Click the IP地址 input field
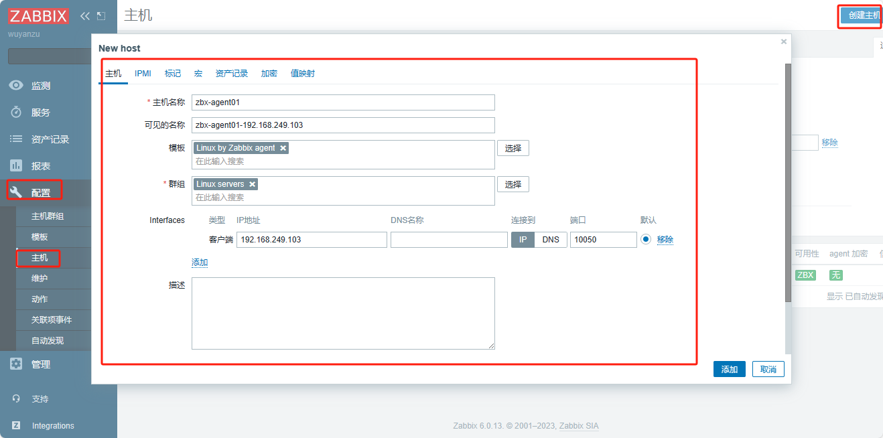 point(312,240)
